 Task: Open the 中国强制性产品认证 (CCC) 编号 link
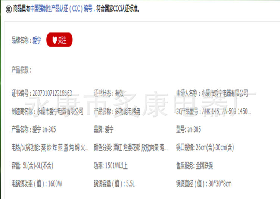[61, 9]
